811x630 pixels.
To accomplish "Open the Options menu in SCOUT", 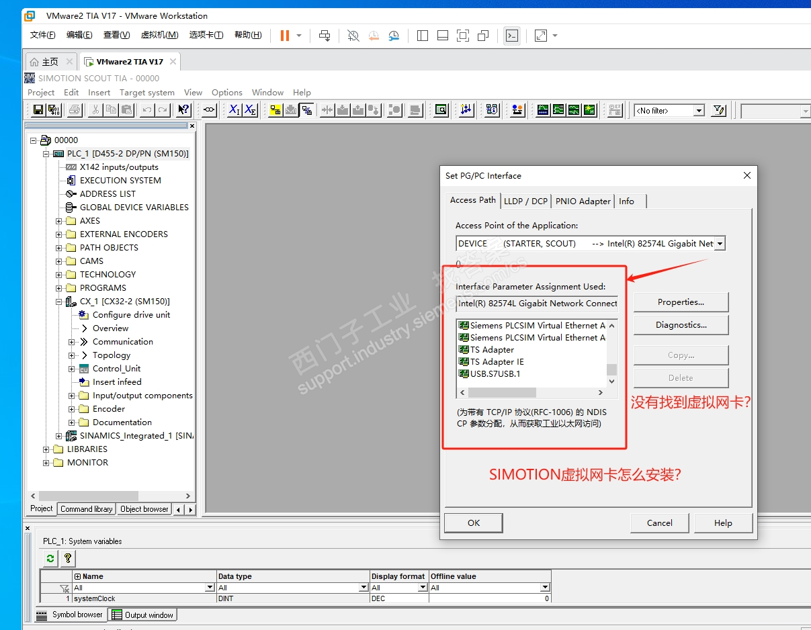I will click(227, 93).
